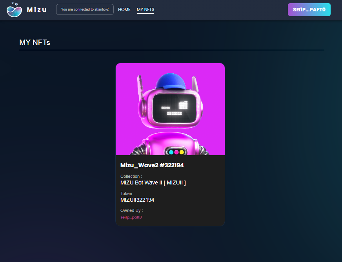The height and width of the screenshot is (262, 342).
Task: Go to the HOME nav item
Action: (124, 9)
